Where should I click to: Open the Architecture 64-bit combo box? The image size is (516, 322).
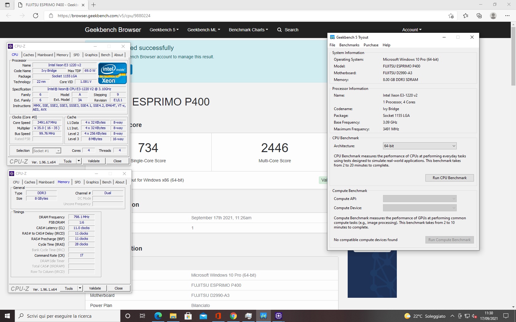tap(420, 146)
